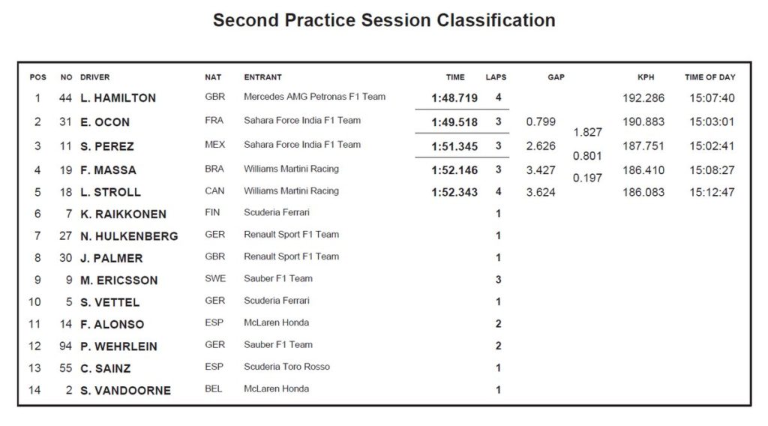Click the TIME OF DAY column header
The image size is (768, 426).
coord(709,77)
